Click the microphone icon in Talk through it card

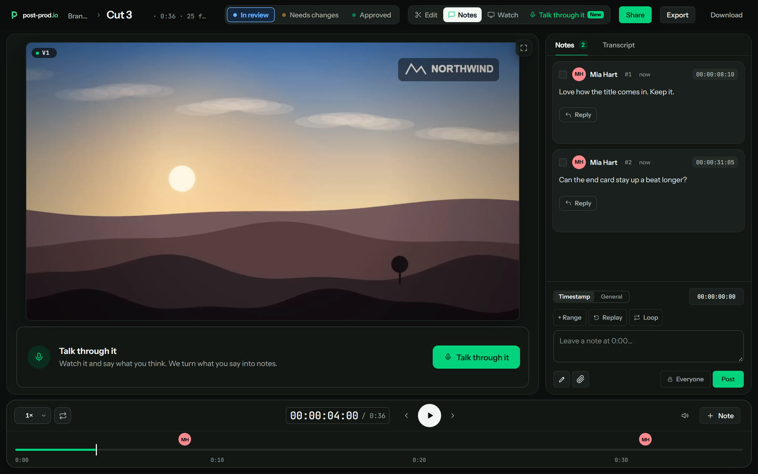pyautogui.click(x=39, y=357)
